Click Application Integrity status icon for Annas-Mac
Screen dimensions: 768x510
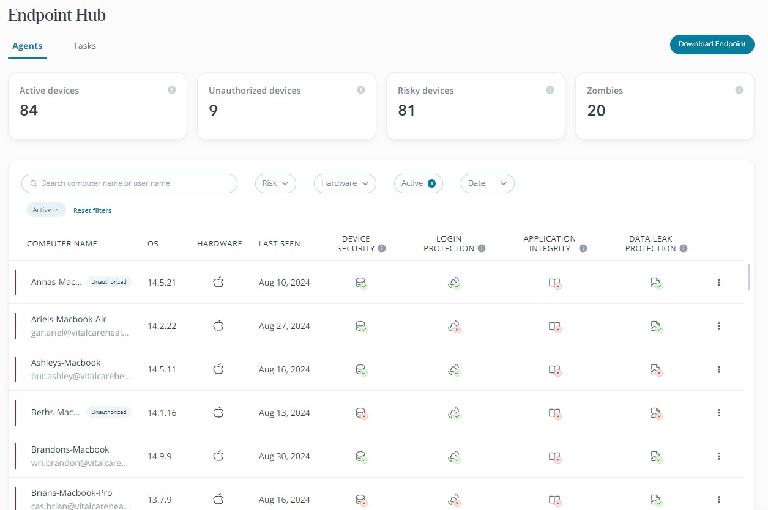click(555, 283)
